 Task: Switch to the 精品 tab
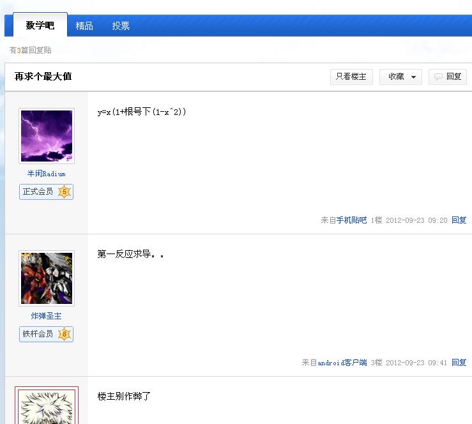[x=84, y=26]
